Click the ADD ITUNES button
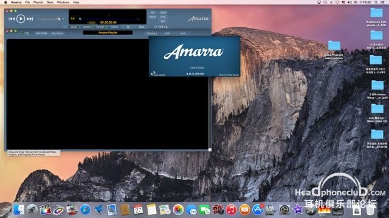The height and width of the screenshot is (218, 389). pyautogui.click(x=41, y=33)
